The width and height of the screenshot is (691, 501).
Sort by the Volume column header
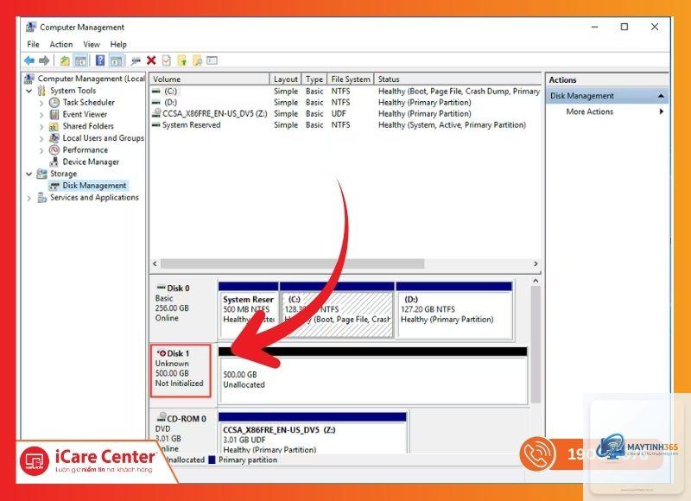coord(209,79)
